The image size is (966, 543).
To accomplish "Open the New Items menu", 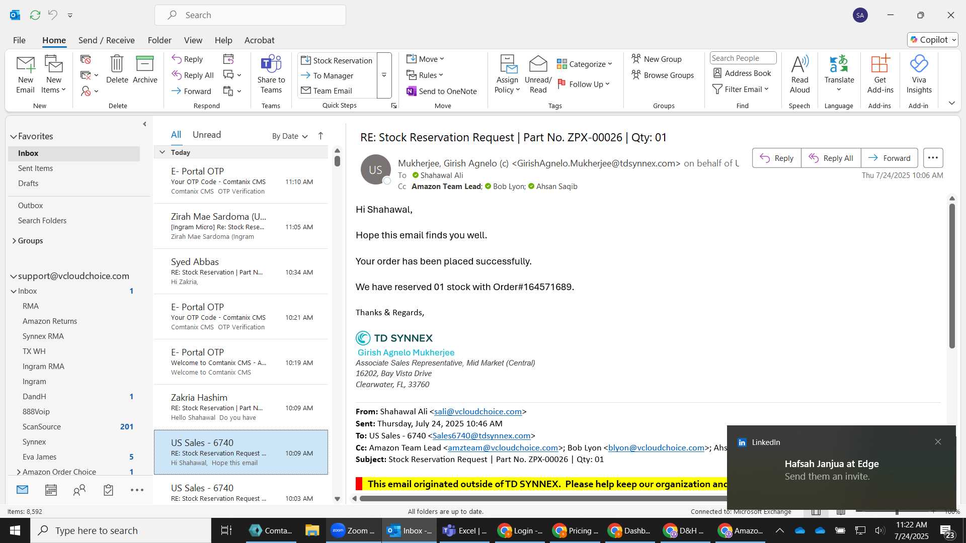I will coord(53,74).
